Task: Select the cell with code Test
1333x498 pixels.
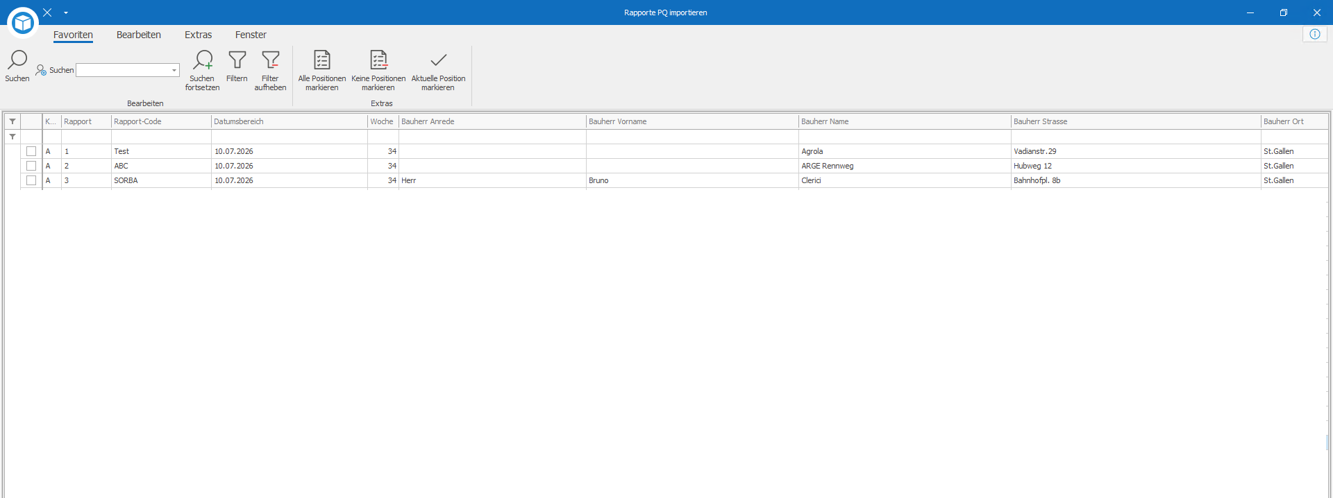Action: (x=161, y=151)
